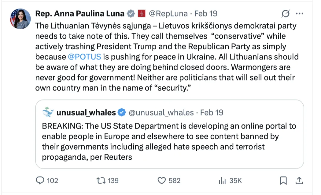Open Rep. Anna Paulina Luna's profile picture

pos(20,19)
